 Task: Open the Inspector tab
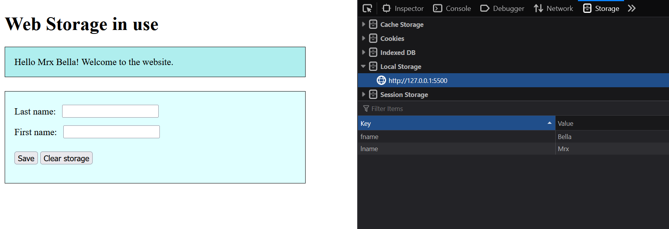(403, 8)
